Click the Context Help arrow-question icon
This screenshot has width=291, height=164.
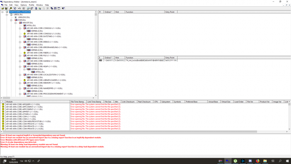point(63,8)
